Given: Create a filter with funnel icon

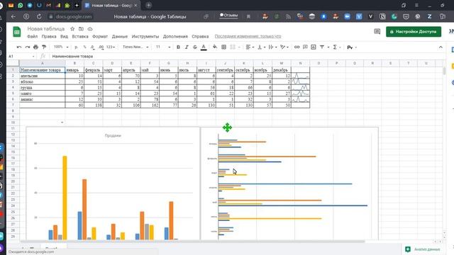Looking at the screenshot, I should point(321,47).
